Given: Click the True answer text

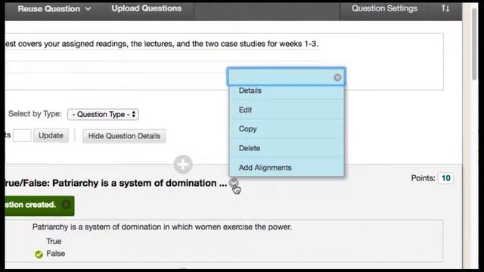Looking at the screenshot, I should click(x=54, y=241).
